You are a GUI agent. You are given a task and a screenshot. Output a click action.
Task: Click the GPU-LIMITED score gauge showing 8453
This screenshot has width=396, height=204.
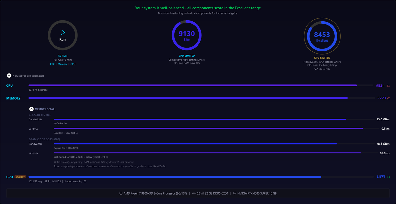click(x=322, y=35)
